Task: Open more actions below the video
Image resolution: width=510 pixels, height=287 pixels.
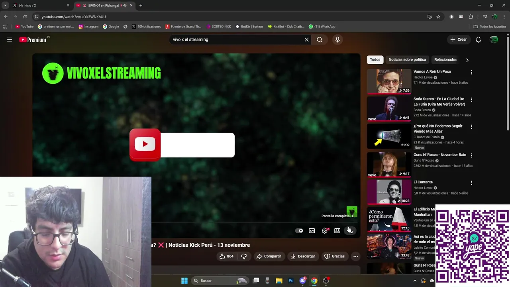Action: click(x=355, y=256)
